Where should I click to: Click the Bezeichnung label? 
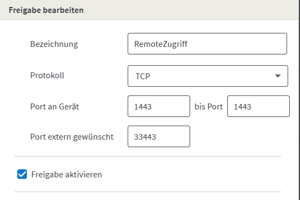(x=54, y=44)
